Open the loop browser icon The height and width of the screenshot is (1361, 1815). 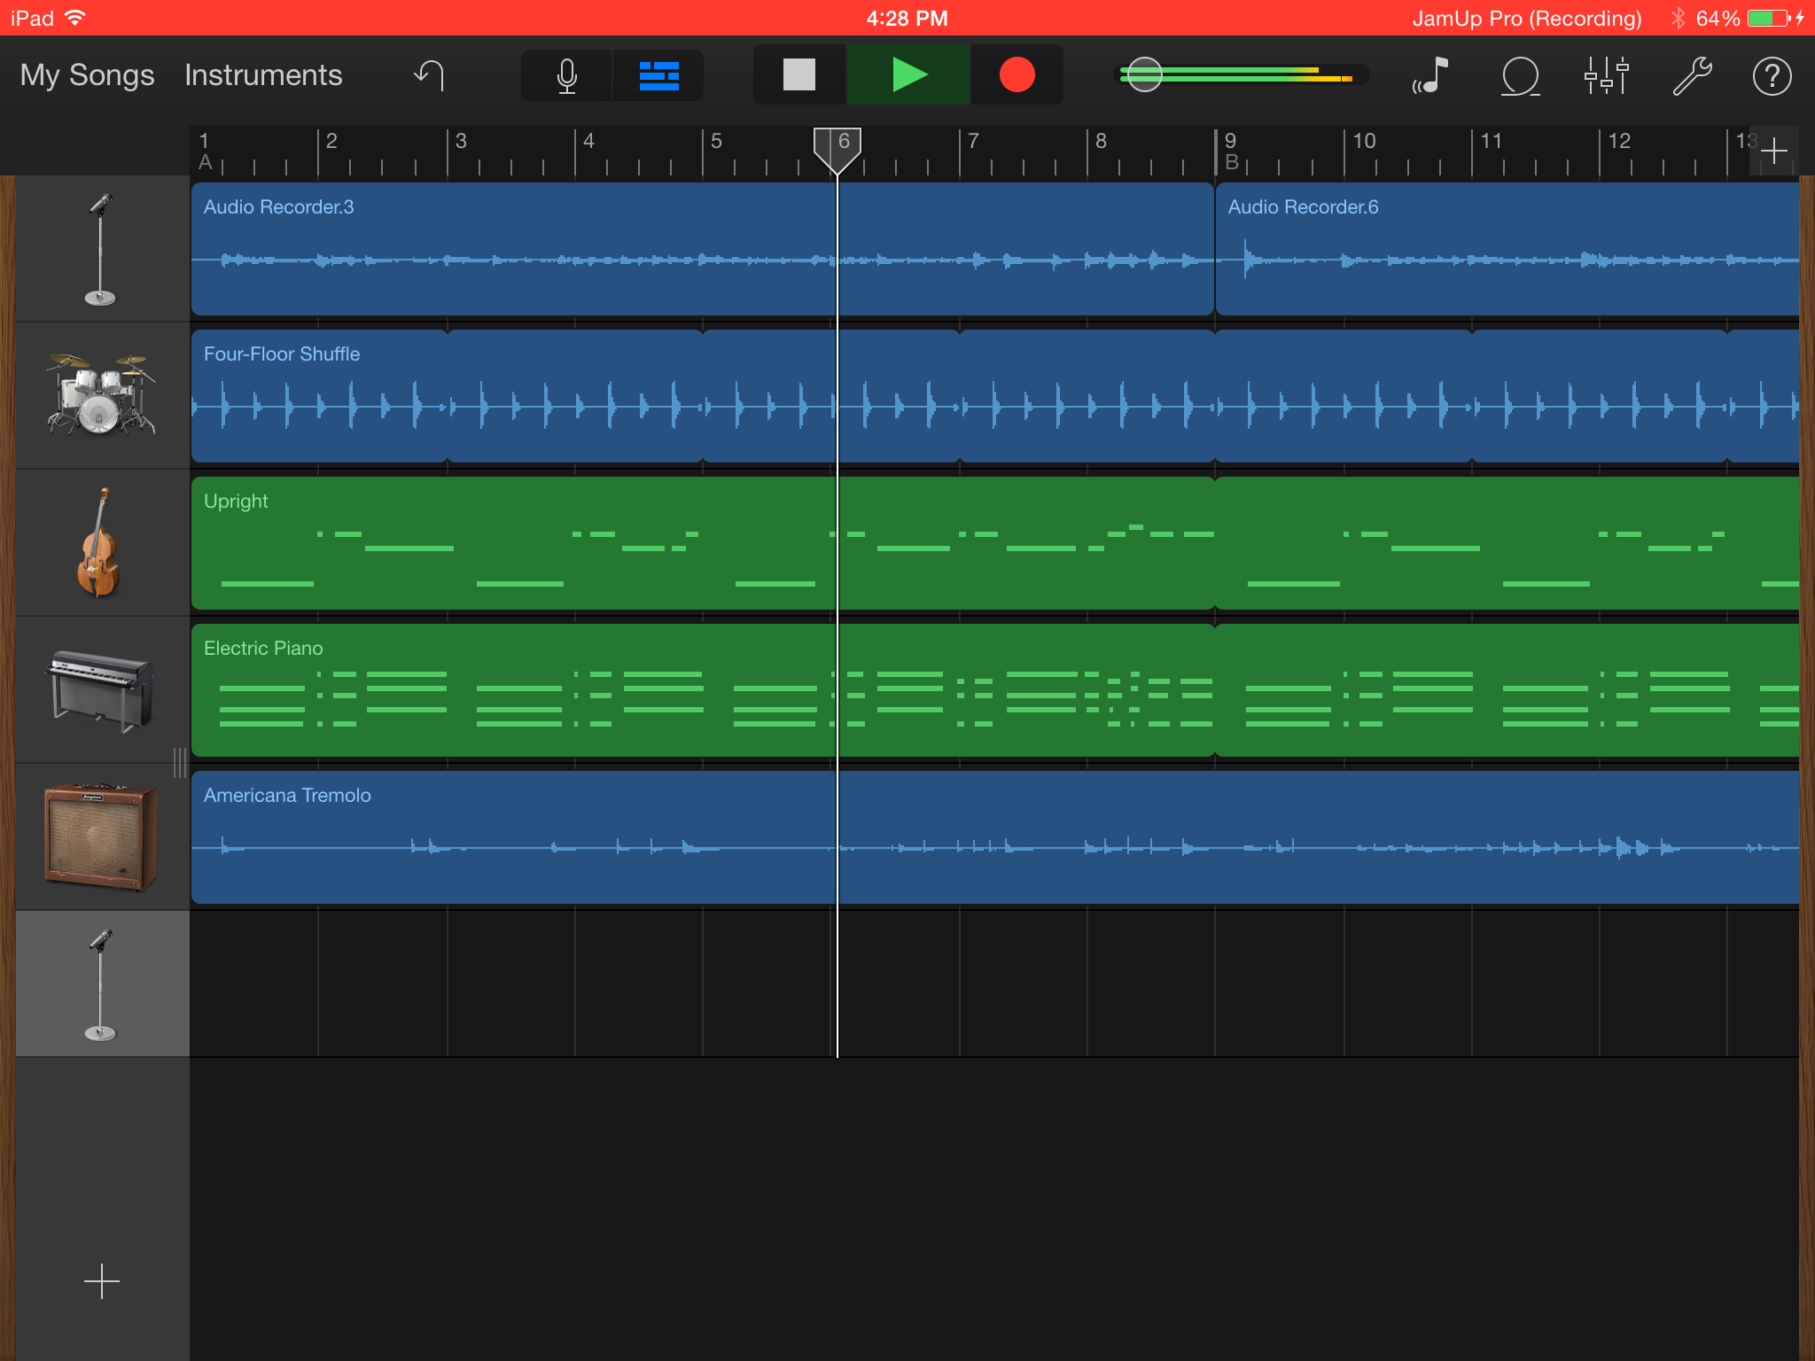[x=1519, y=75]
